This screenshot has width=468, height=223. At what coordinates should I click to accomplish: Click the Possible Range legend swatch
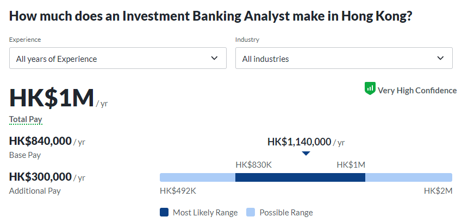(251, 212)
